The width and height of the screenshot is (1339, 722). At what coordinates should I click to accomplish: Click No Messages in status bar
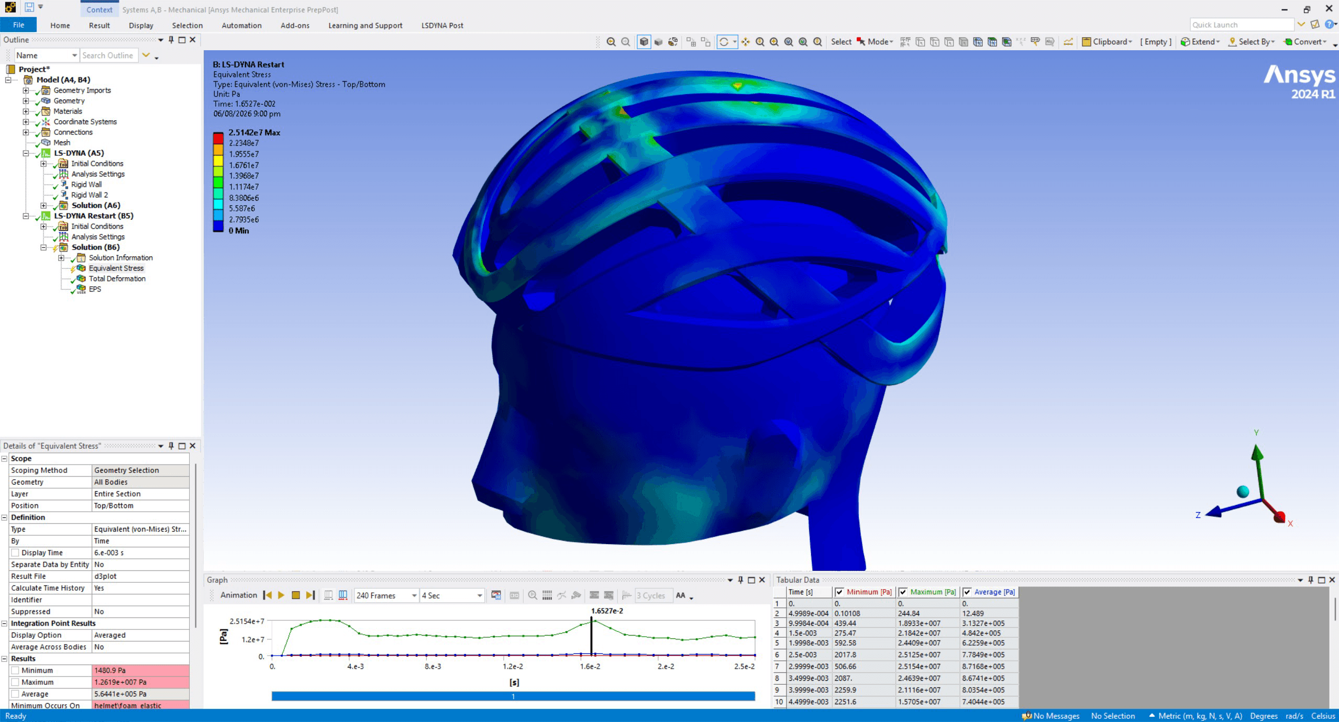pyautogui.click(x=1051, y=716)
